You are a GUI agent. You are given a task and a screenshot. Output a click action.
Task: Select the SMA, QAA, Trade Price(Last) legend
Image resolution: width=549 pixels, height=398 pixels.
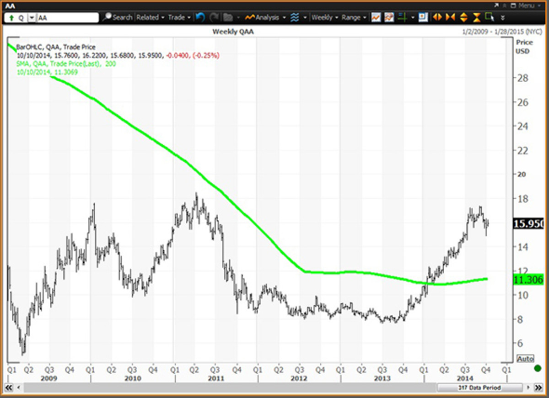tap(66, 64)
